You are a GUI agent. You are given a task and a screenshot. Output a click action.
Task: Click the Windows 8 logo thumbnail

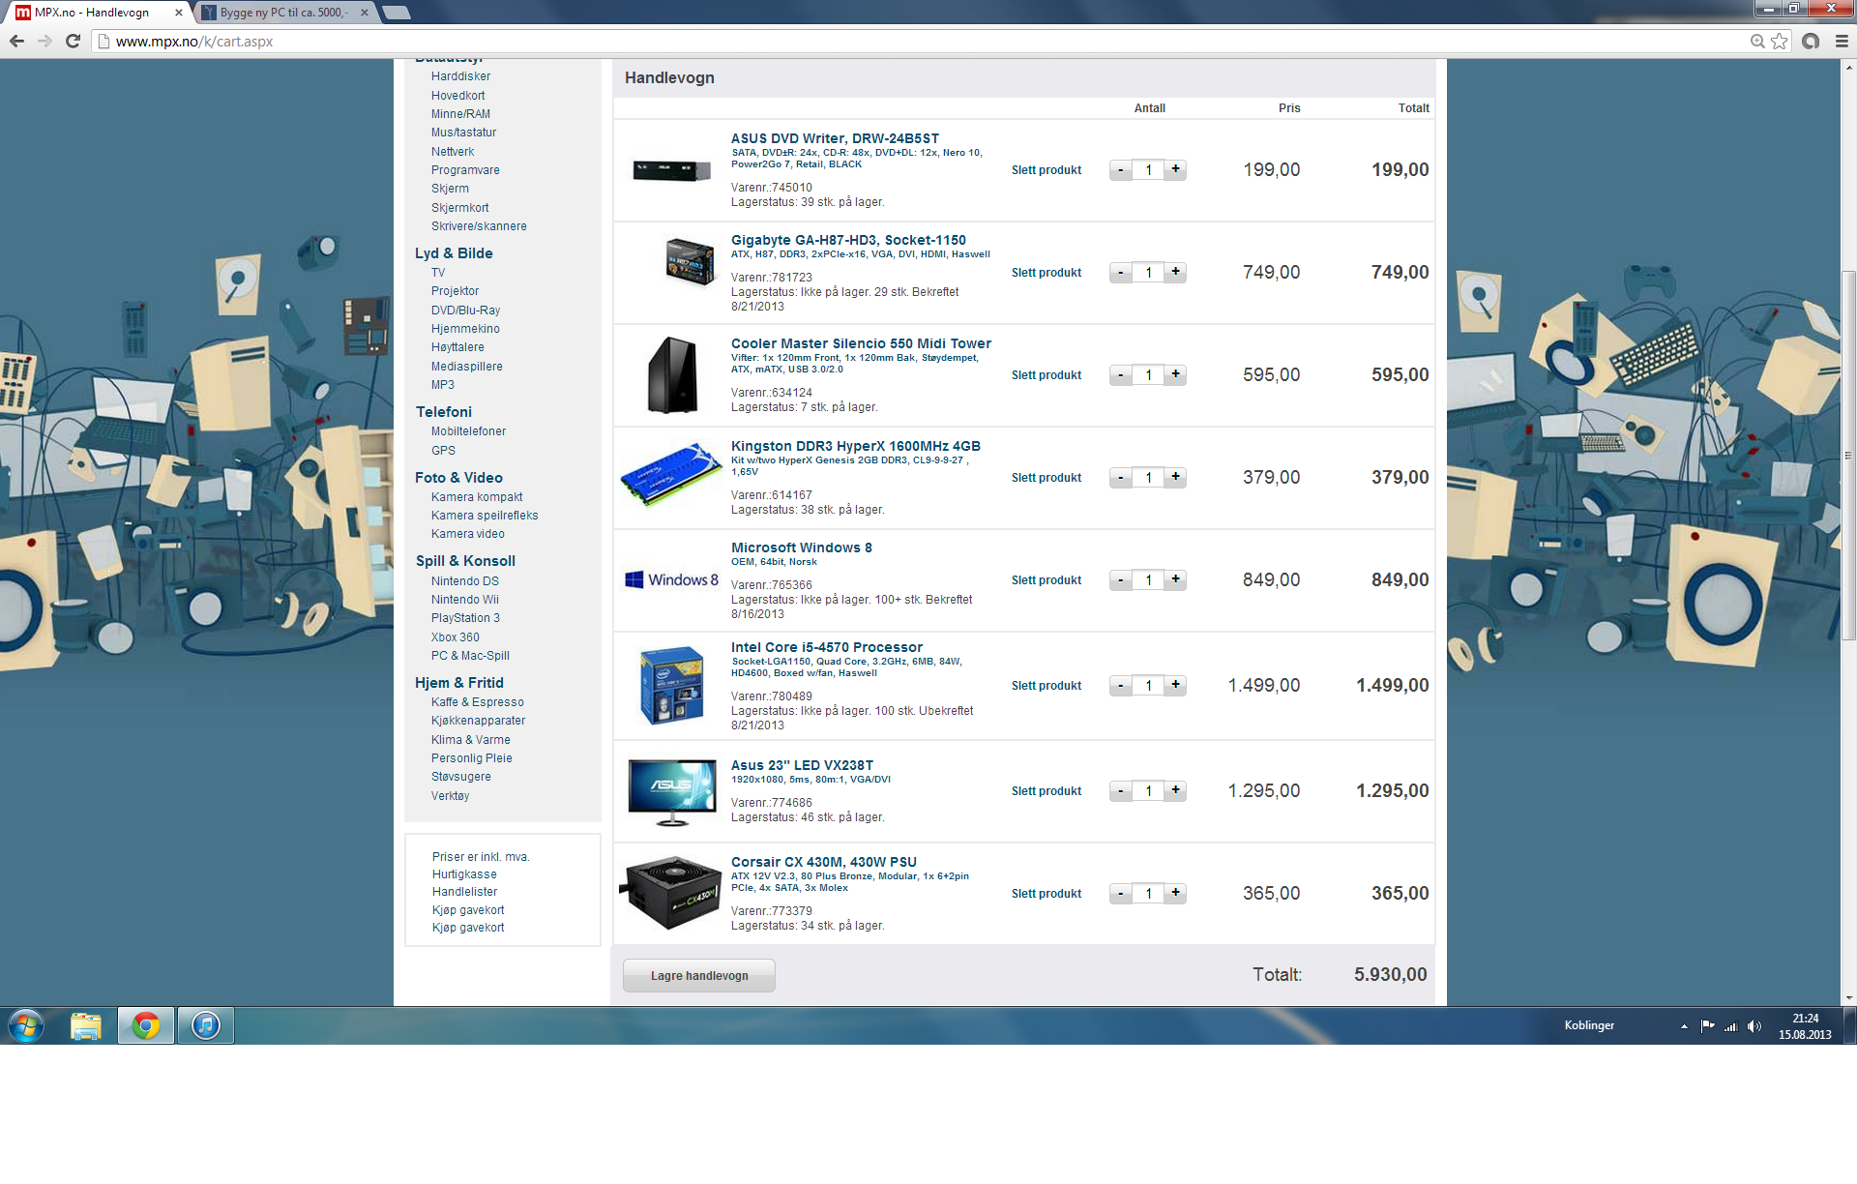click(671, 579)
